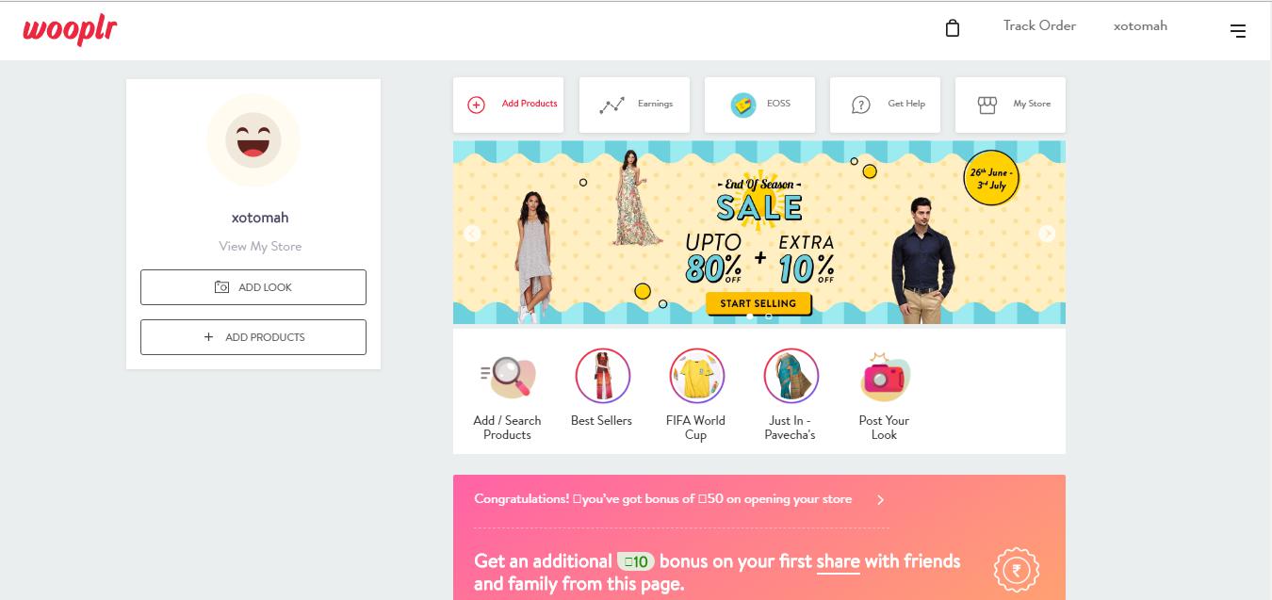Click the START SELLING banner button

click(758, 303)
